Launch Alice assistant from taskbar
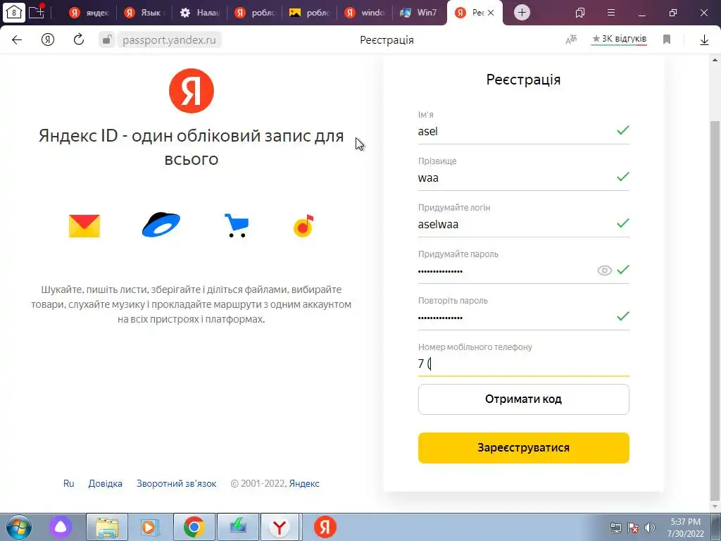Screen dimensions: 721x541 pyautogui.click(x=61, y=527)
